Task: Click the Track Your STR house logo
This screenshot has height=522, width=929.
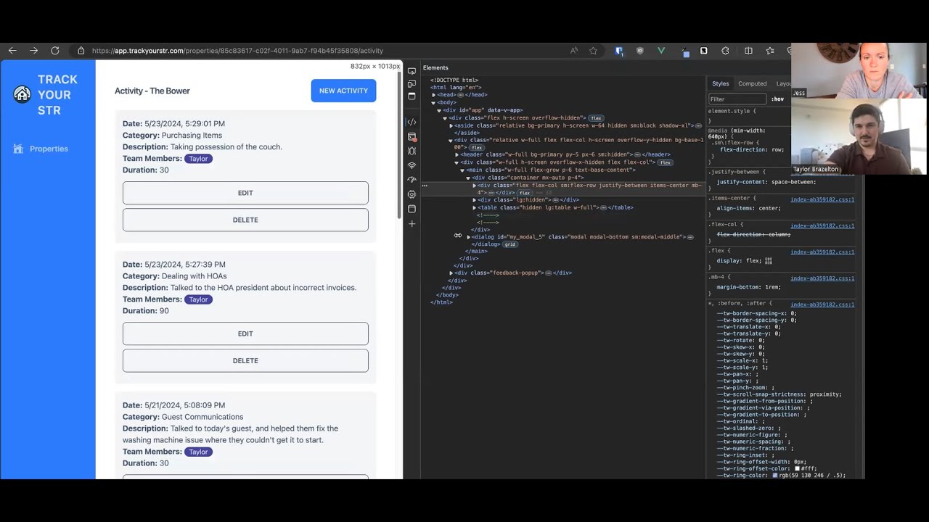Action: (22, 94)
